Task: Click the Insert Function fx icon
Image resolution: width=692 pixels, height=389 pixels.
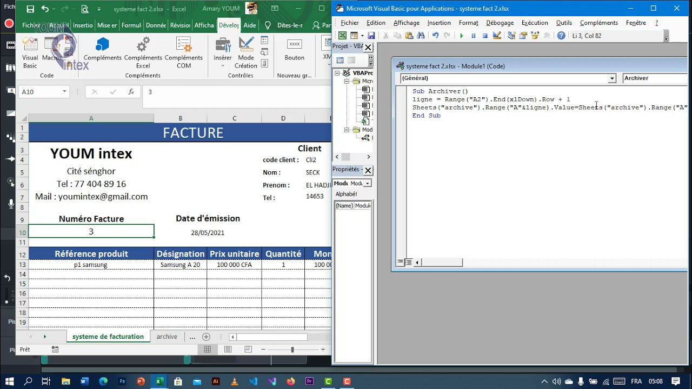Action: [x=131, y=92]
